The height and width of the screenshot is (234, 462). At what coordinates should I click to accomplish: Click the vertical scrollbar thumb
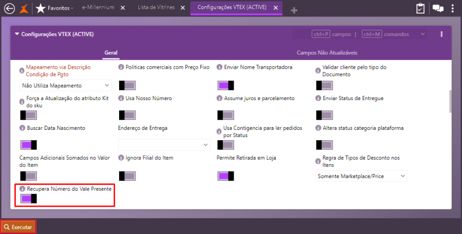click(450, 102)
